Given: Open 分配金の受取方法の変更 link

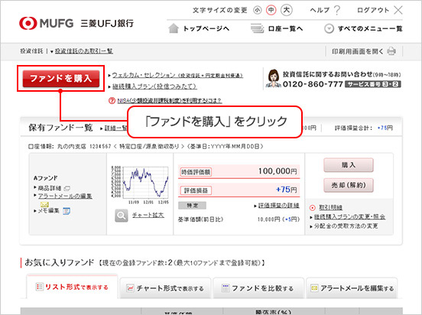Looking at the screenshot, I should (x=346, y=226).
